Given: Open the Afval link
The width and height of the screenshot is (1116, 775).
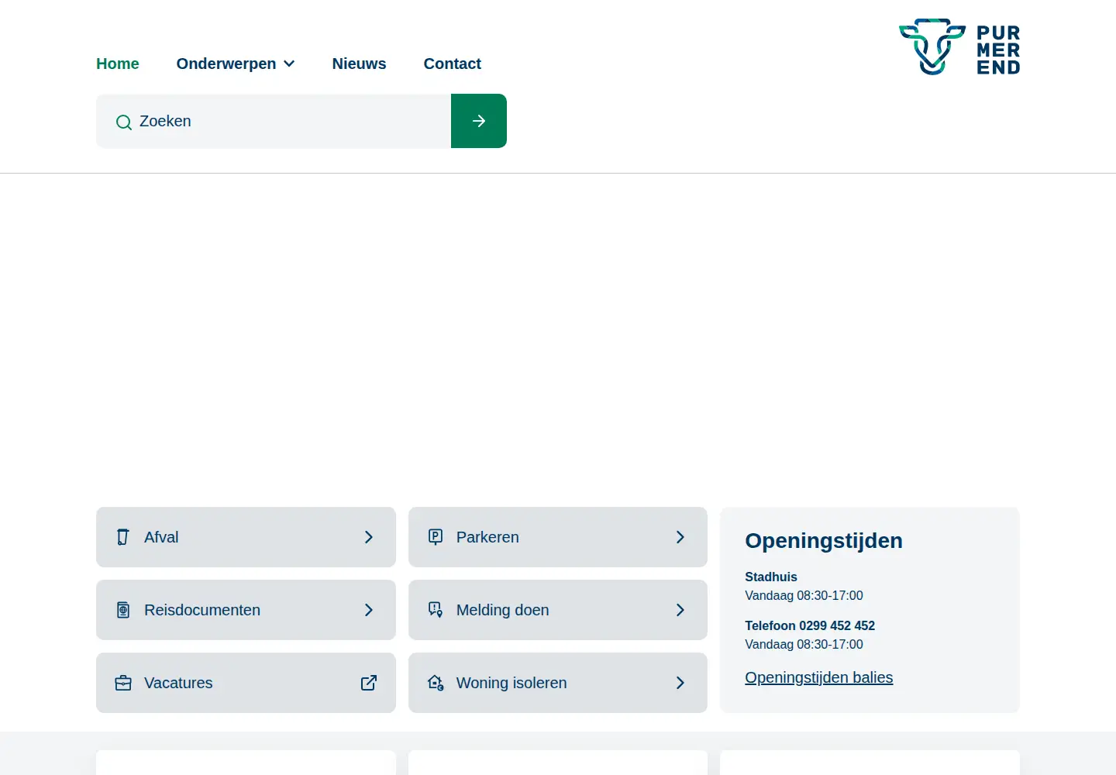Looking at the screenshot, I should click(246, 537).
